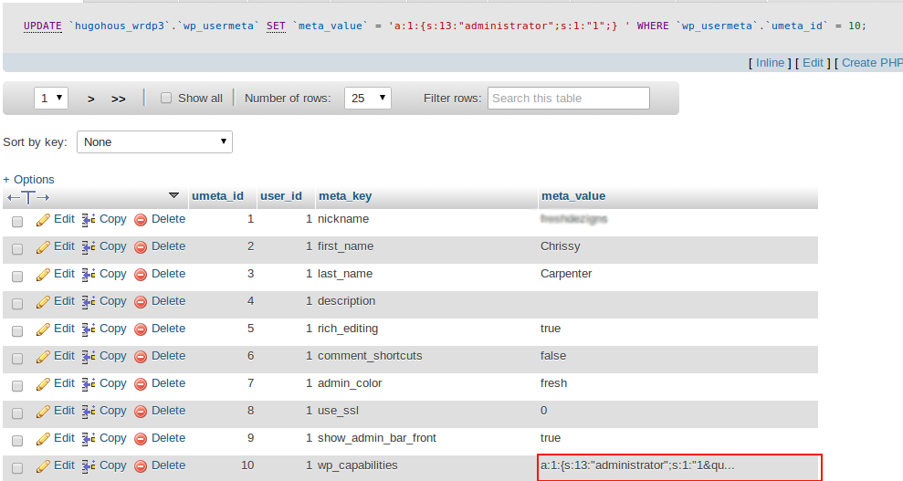
Task: Click Copy icon for admin_color row
Action: point(89,384)
